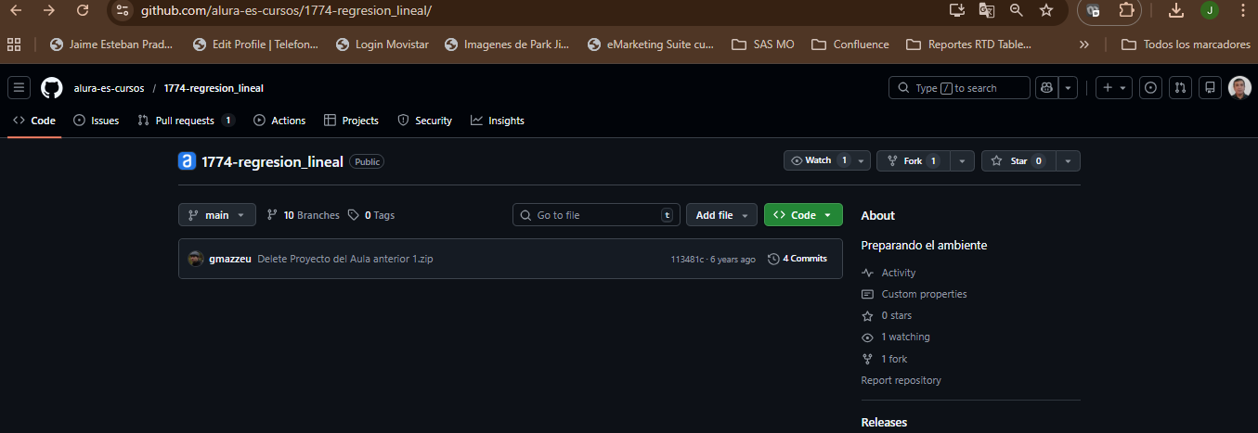Open the create new plus dropdown
1258x433 pixels.
coord(1113,88)
